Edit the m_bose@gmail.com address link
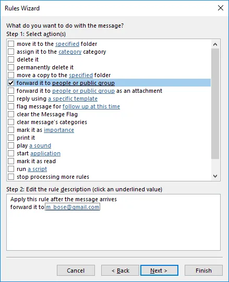This screenshot has height=282, width=229. (73, 207)
